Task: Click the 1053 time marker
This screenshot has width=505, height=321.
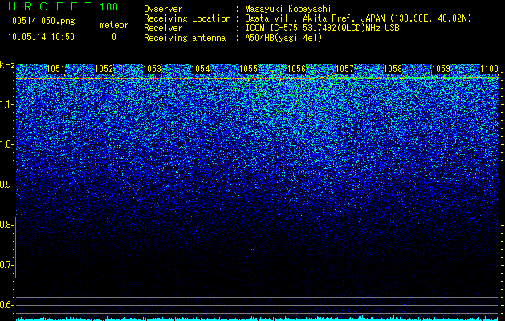Action: [x=152, y=69]
